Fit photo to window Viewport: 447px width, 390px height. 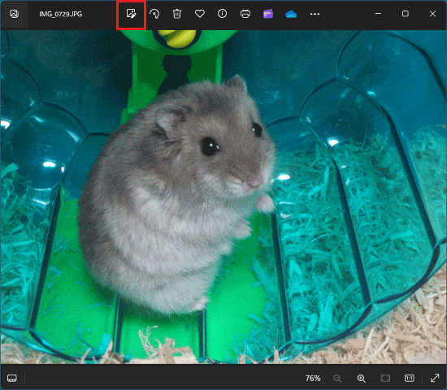coord(385,378)
